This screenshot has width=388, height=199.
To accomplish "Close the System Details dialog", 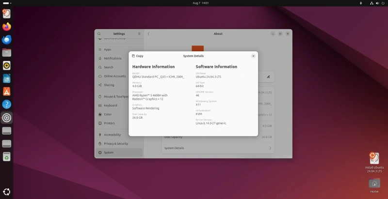I will pyautogui.click(x=253, y=56).
